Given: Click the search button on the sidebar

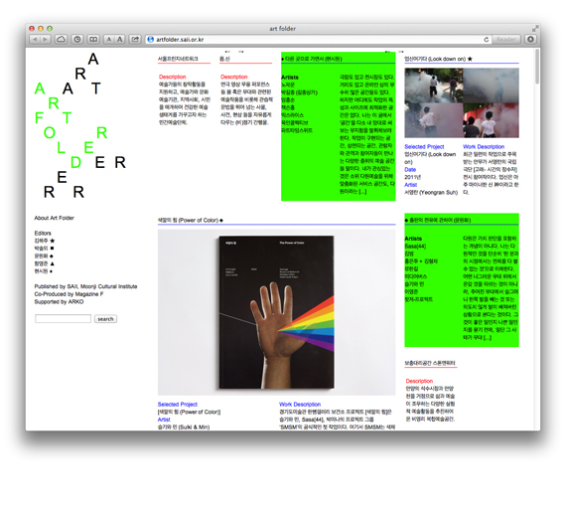Looking at the screenshot, I should [x=105, y=319].
